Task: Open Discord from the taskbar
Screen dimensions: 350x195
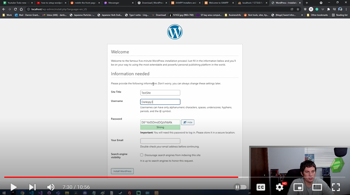Action: pyautogui.click(x=85, y=193)
